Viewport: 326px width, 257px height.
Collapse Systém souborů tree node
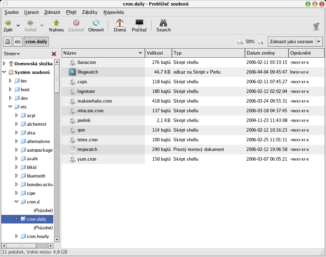(4, 72)
